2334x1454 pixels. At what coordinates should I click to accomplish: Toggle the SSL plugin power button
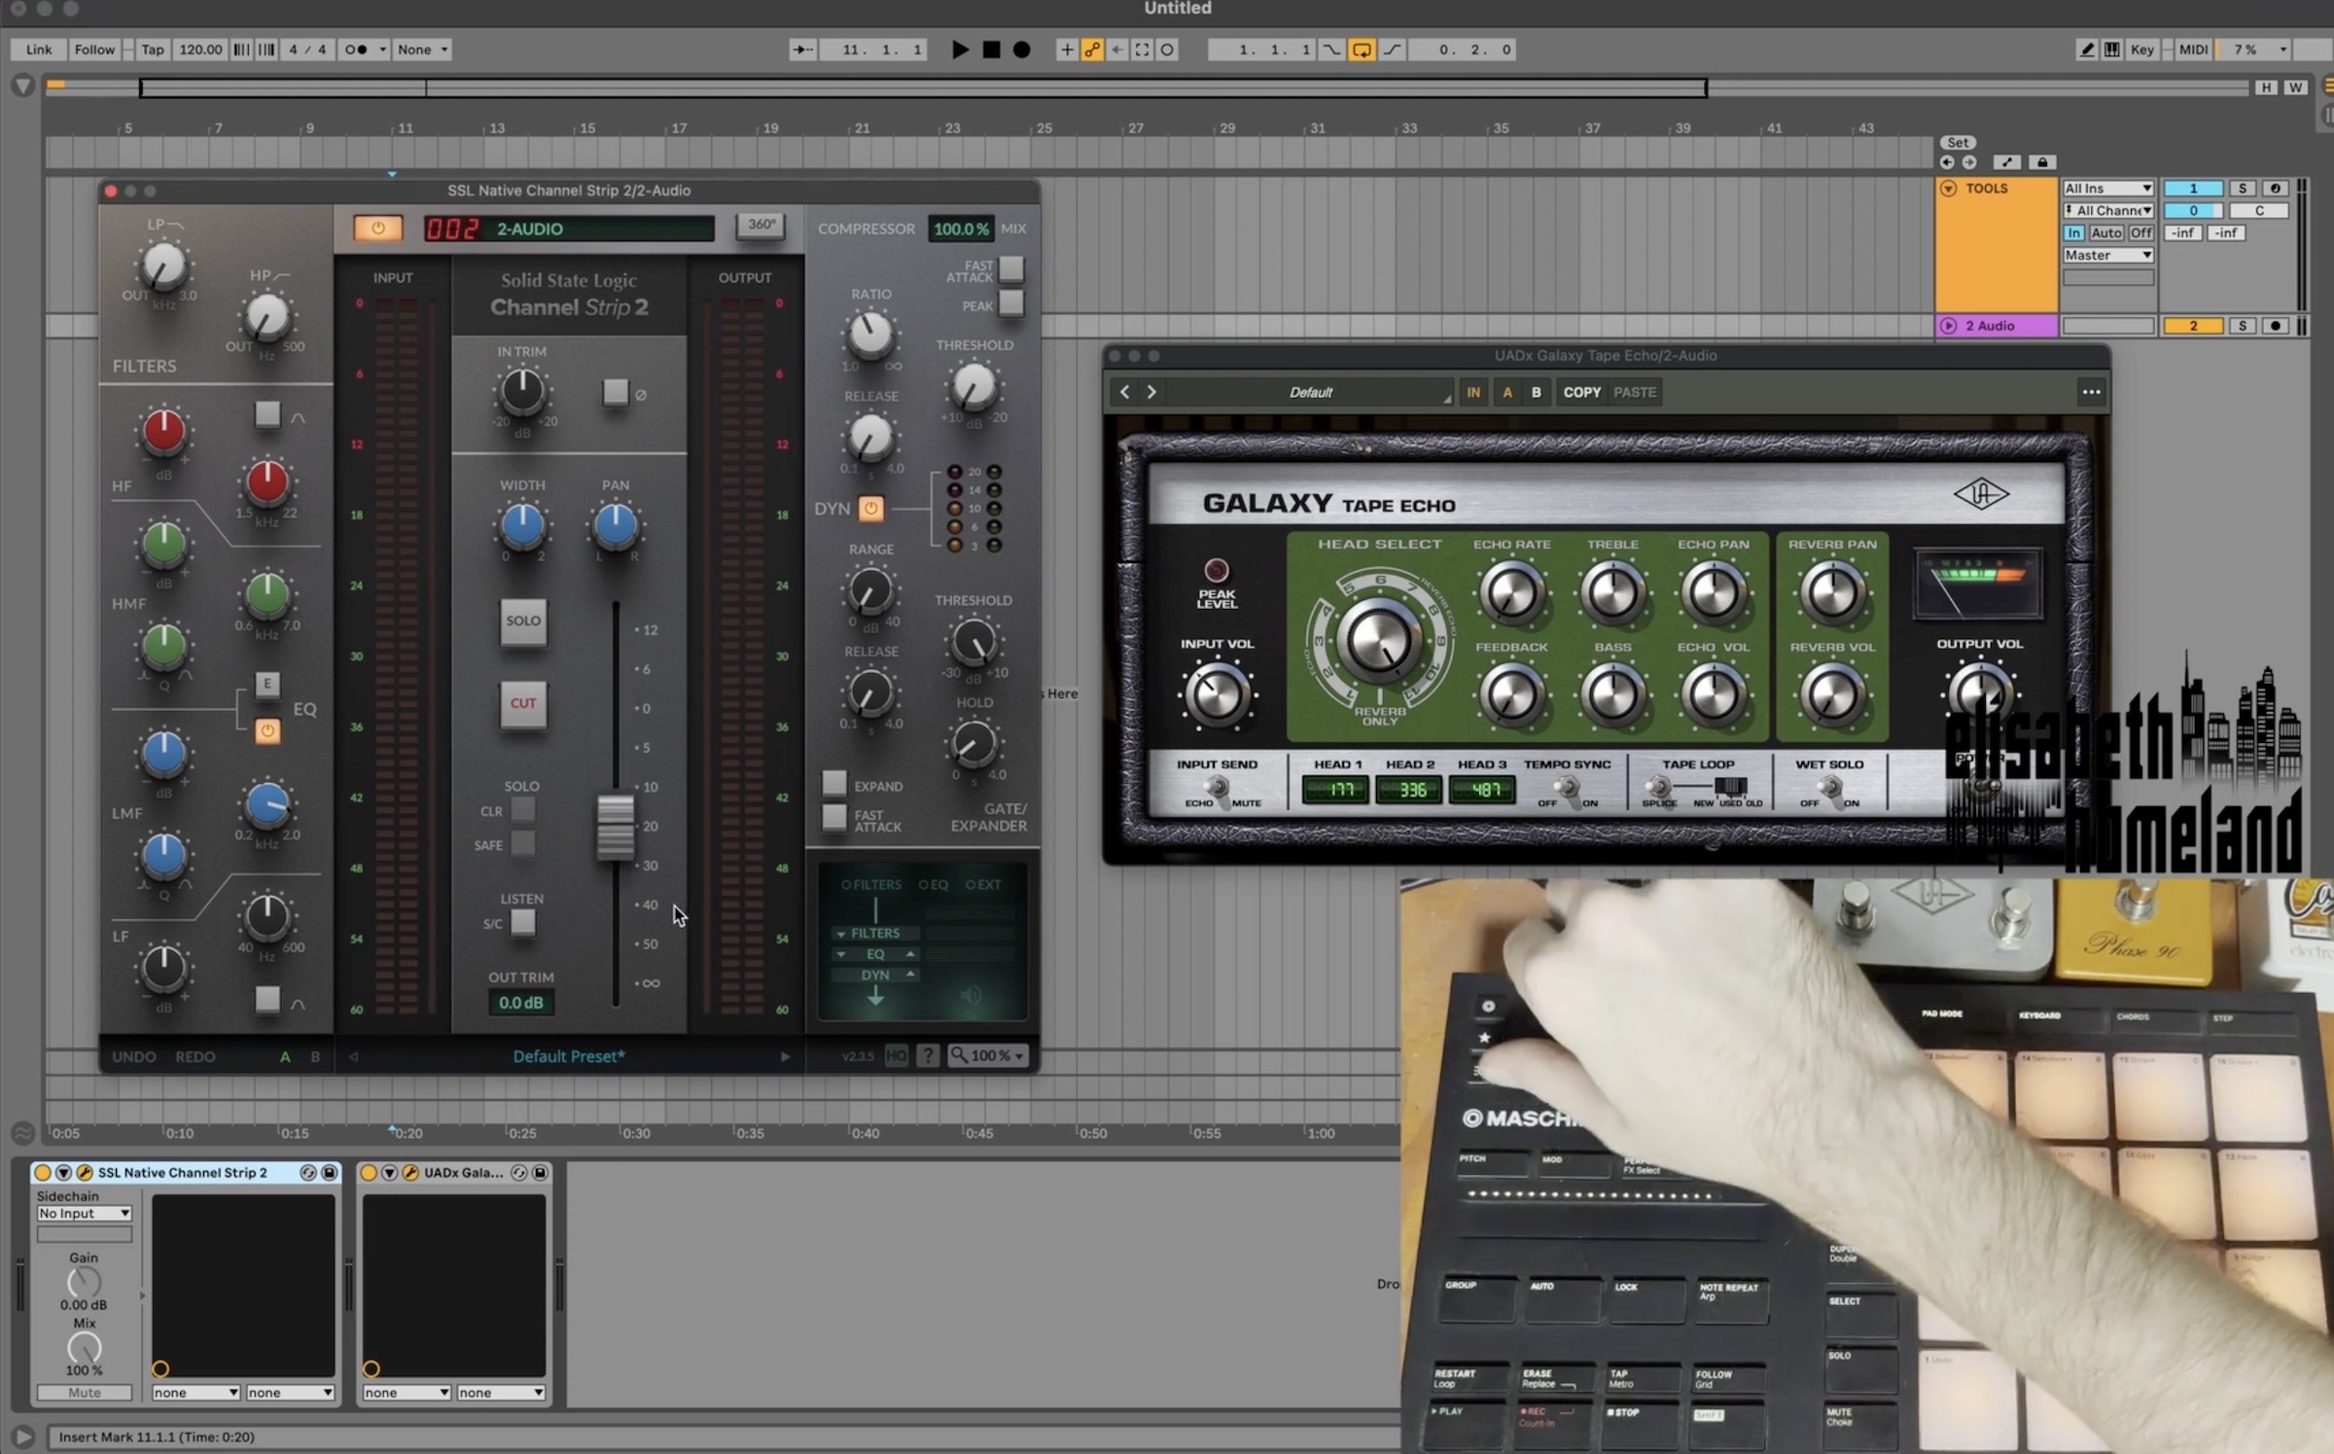(x=378, y=227)
